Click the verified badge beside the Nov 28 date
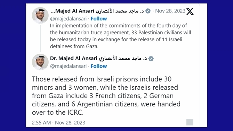Viewport: 233px width, 131px height. pyautogui.click(x=148, y=11)
